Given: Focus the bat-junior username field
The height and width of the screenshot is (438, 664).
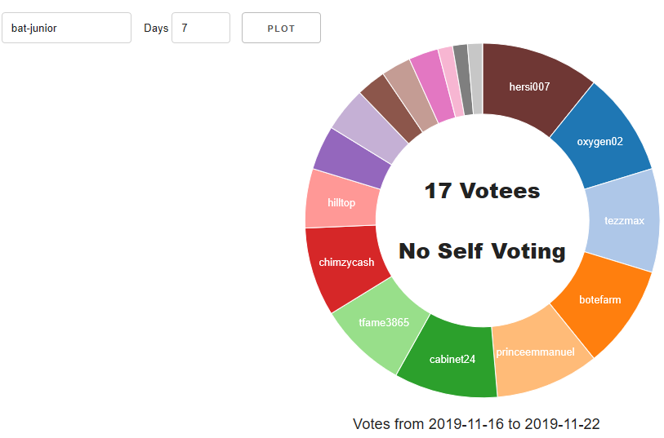Looking at the screenshot, I should 66,28.
